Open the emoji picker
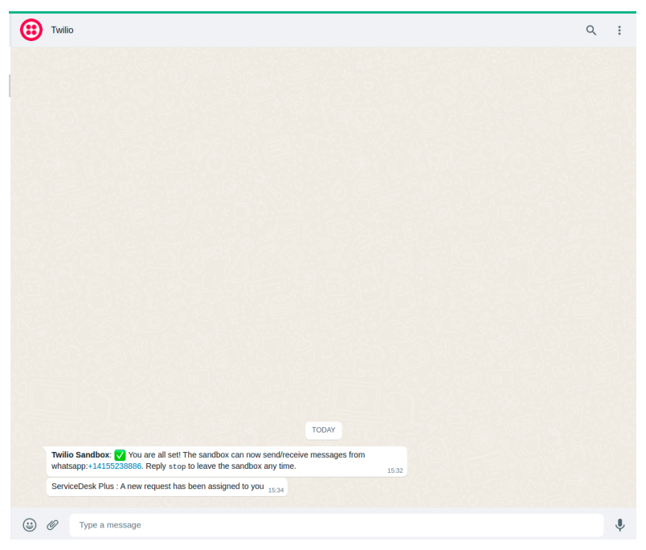The height and width of the screenshot is (550, 646). (30, 525)
